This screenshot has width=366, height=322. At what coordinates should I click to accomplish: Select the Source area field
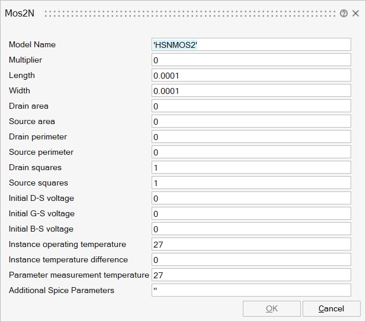251,121
